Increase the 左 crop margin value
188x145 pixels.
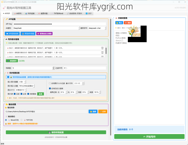tap(66, 92)
